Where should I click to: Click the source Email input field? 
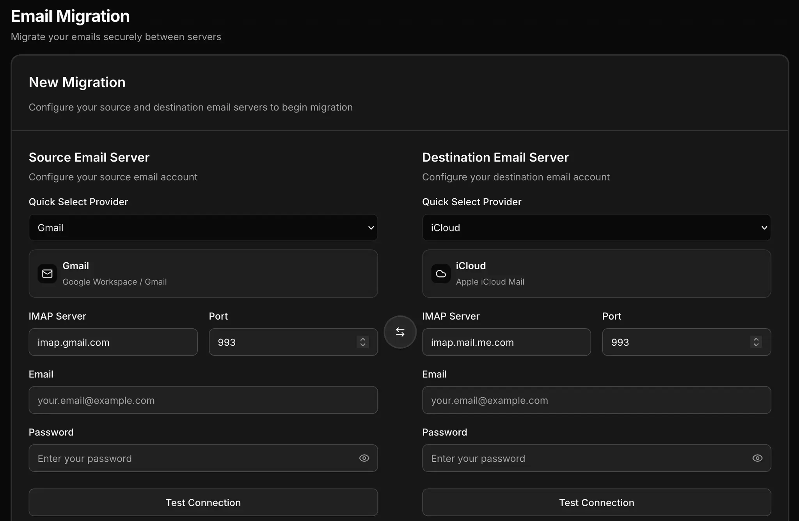(x=203, y=400)
